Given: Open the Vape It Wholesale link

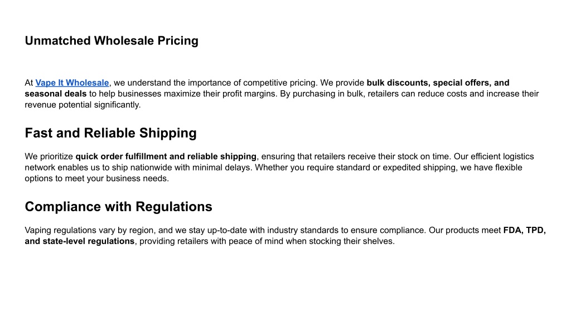Looking at the screenshot, I should [x=72, y=83].
